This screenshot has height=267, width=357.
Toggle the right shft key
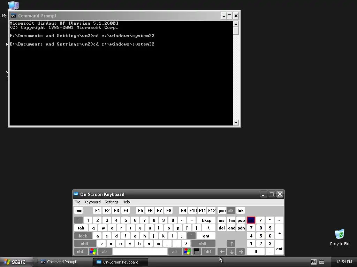pos(203,244)
